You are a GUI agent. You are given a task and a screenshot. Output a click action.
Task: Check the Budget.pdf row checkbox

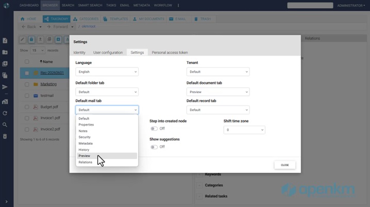pyautogui.click(x=27, y=107)
